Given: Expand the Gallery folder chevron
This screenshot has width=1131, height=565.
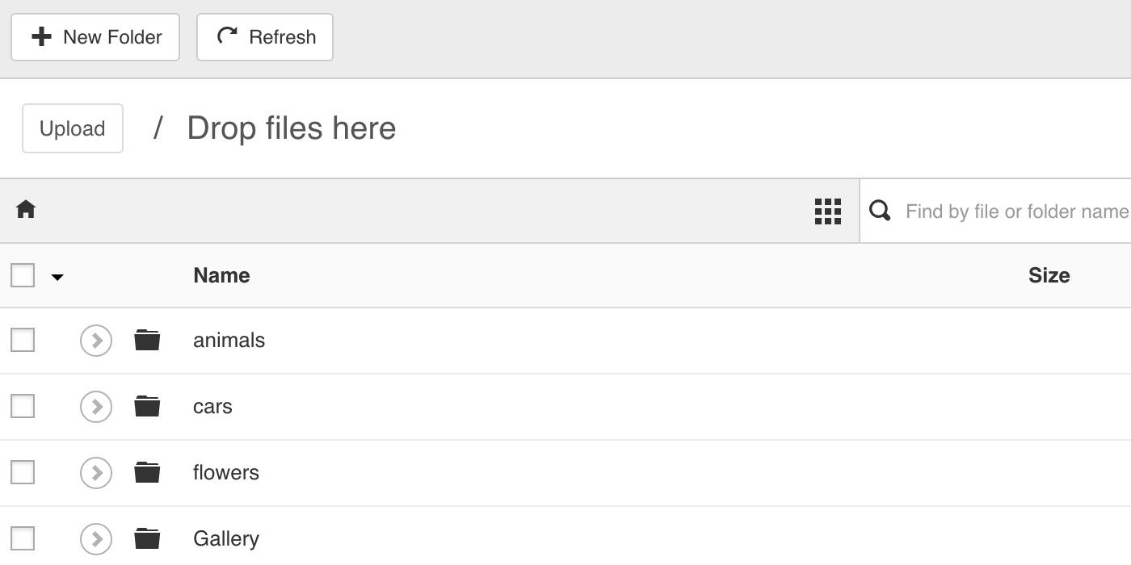Looking at the screenshot, I should [96, 538].
